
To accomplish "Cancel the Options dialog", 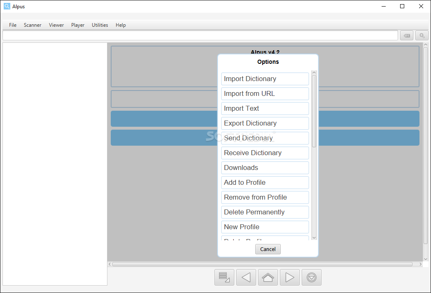I will pyautogui.click(x=268, y=249).
